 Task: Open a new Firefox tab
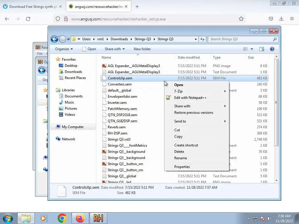pos(137,7)
